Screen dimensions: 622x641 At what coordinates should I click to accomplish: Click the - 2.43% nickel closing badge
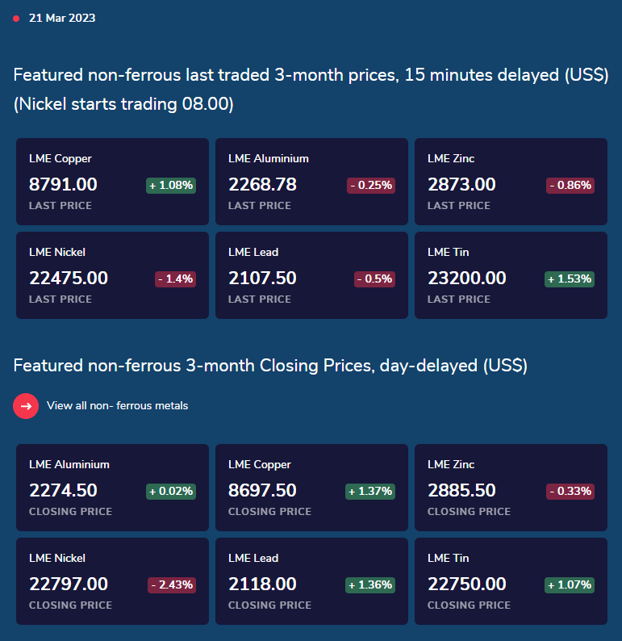(x=172, y=584)
